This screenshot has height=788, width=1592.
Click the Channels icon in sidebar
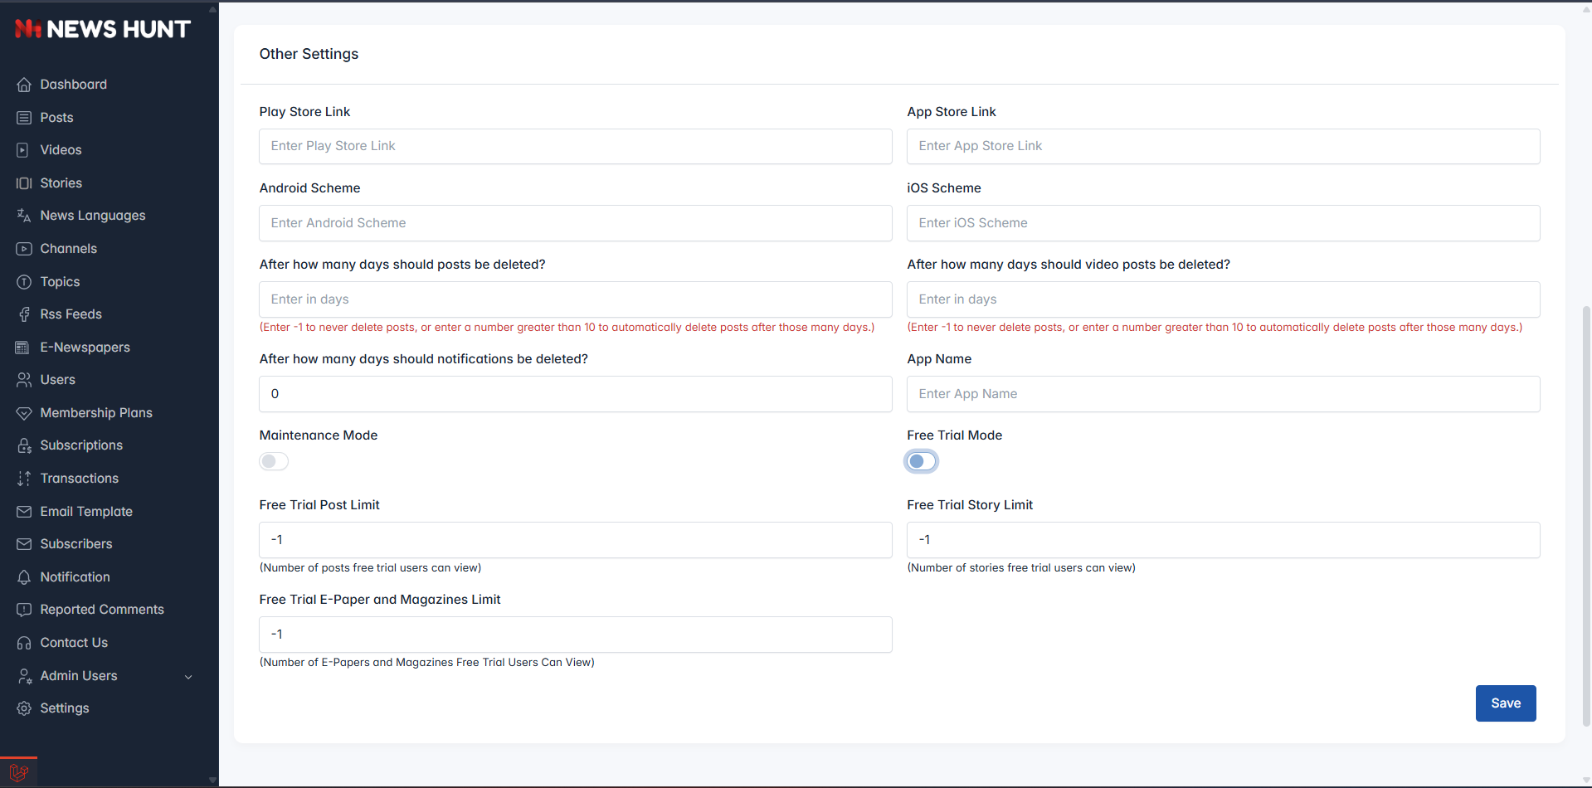click(x=24, y=249)
